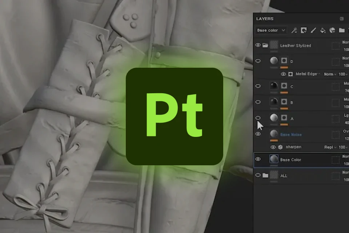The height and width of the screenshot is (233, 349).
Task: Select the Base Noise layer thumbnail
Action: [x=274, y=134]
